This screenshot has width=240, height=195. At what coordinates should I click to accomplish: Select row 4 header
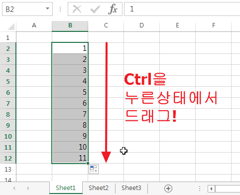[8, 70]
